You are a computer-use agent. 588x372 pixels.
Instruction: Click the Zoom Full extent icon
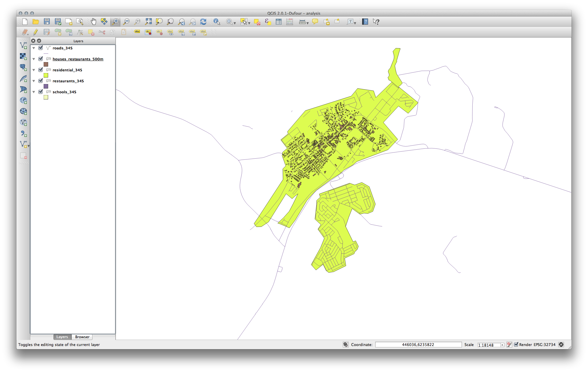point(148,22)
